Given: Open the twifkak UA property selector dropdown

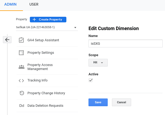Looking at the screenshot, I should click(x=47, y=27).
